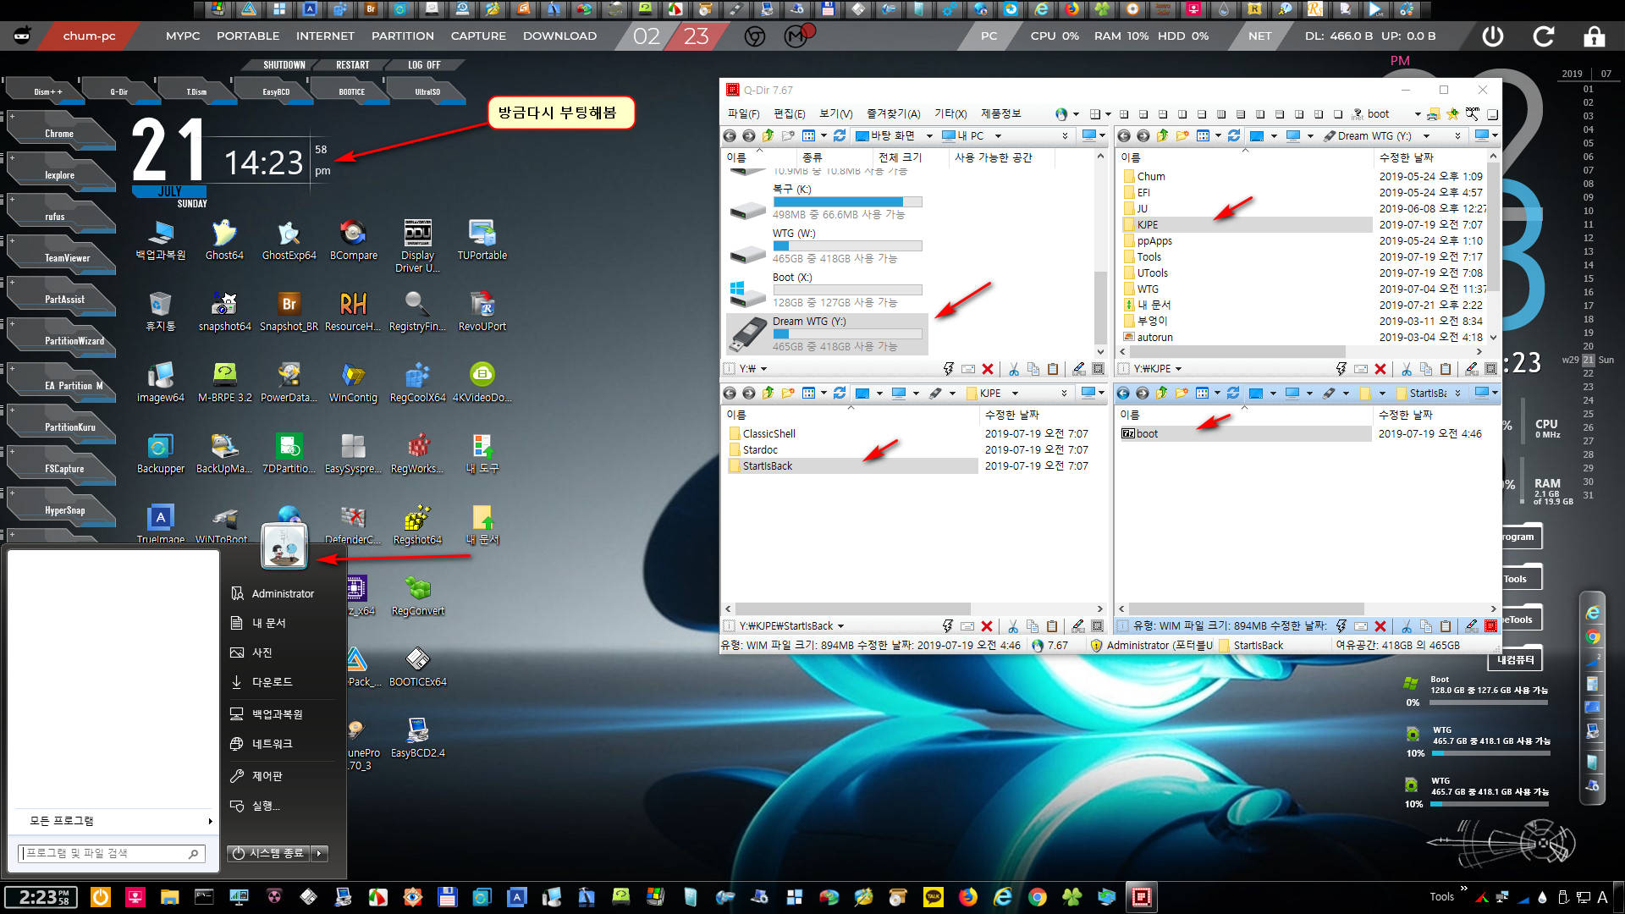The height and width of the screenshot is (914, 1625).
Task: Click RESTART tab on desktop skin
Action: click(352, 65)
